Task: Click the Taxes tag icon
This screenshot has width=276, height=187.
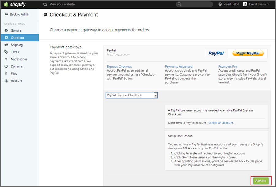Action: pos(6,52)
